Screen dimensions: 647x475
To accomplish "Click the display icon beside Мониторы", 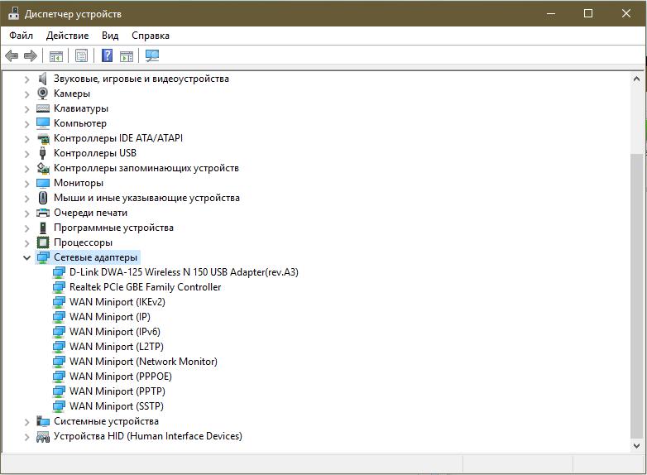I will click(42, 183).
